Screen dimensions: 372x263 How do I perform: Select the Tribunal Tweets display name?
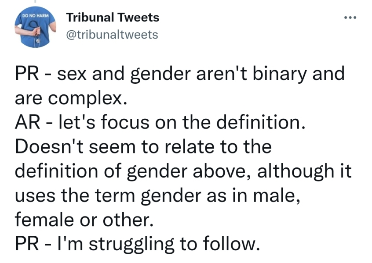tap(113, 18)
